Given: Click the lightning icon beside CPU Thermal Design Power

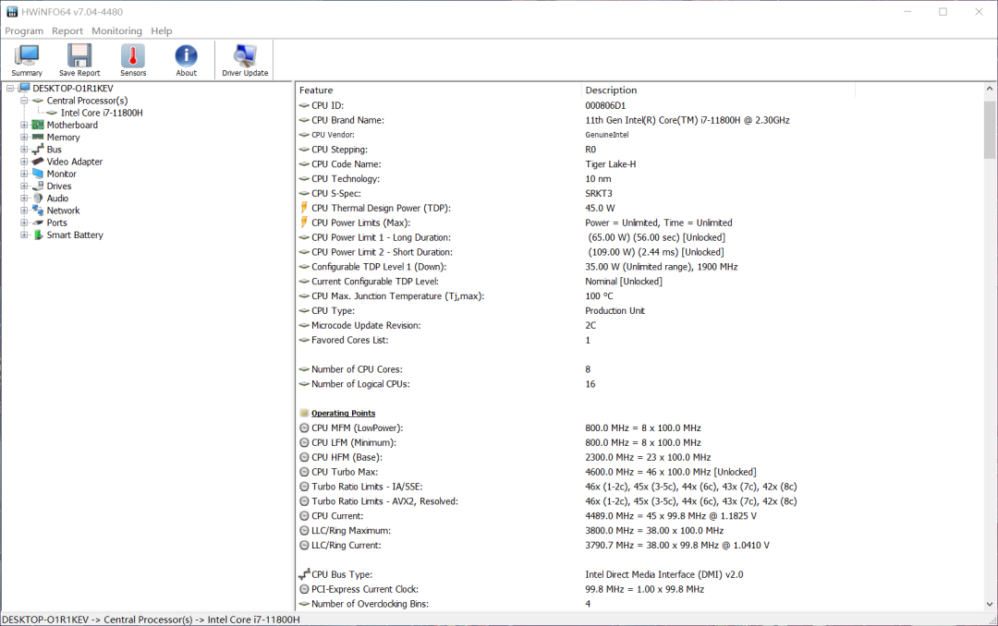Looking at the screenshot, I should pos(303,208).
